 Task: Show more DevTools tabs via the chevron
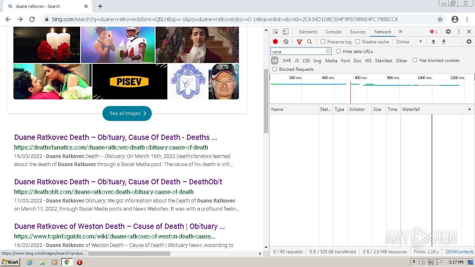click(400, 32)
